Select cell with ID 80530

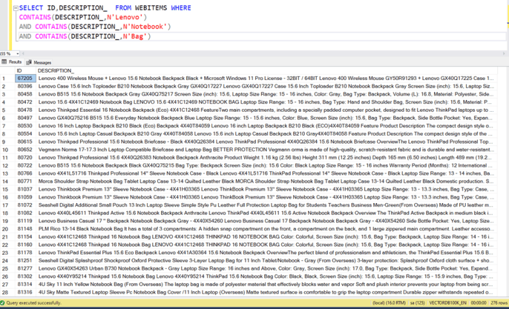tap(25, 126)
